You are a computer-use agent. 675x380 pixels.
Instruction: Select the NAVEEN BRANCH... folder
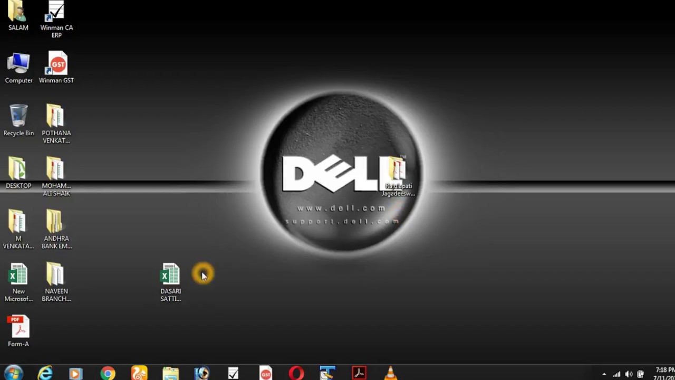[x=56, y=283]
